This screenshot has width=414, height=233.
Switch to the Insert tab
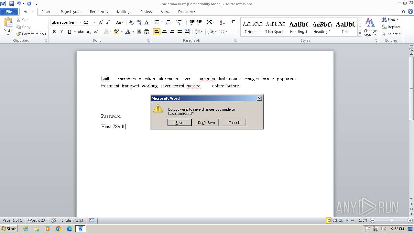pyautogui.click(x=47, y=12)
